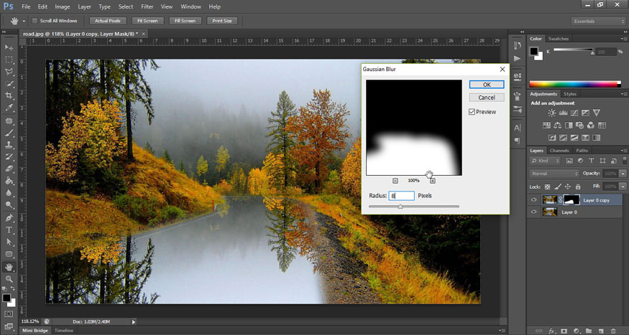The image size is (629, 335).
Task: Enable Scroll All Windows checkbox
Action: click(x=35, y=21)
